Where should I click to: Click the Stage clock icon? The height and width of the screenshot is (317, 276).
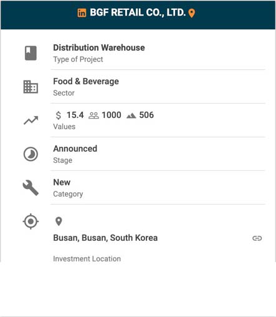(x=31, y=154)
